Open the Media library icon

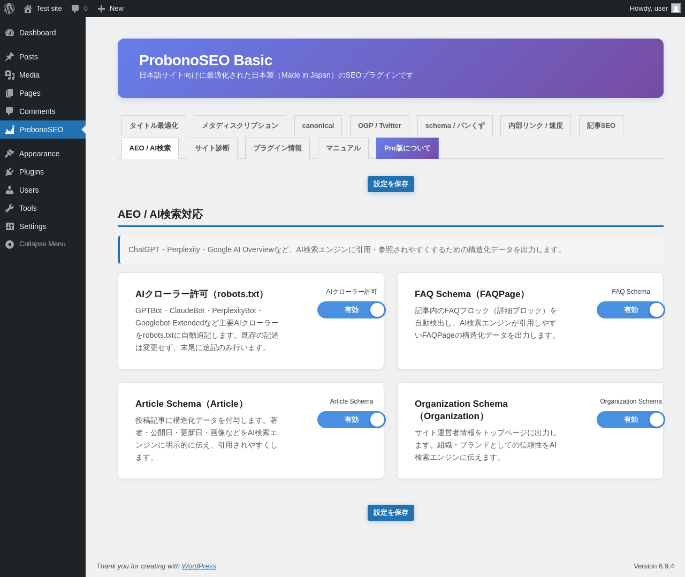point(10,75)
